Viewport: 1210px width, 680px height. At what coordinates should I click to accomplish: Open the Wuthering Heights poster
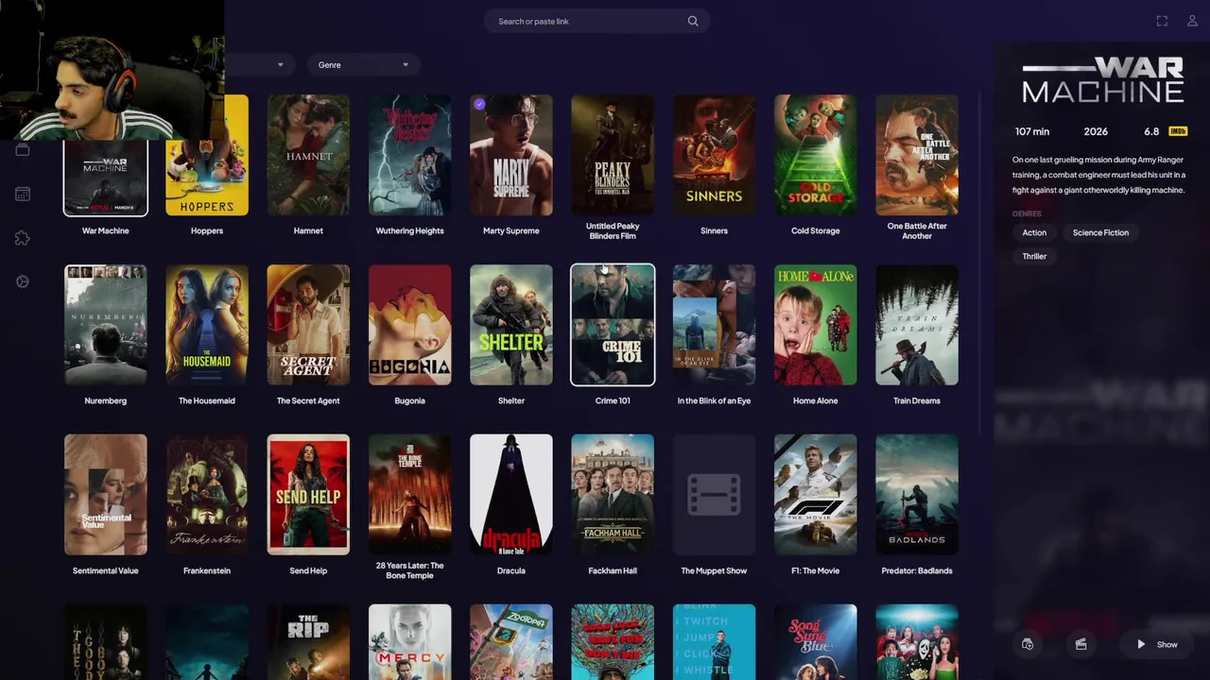[x=409, y=155]
